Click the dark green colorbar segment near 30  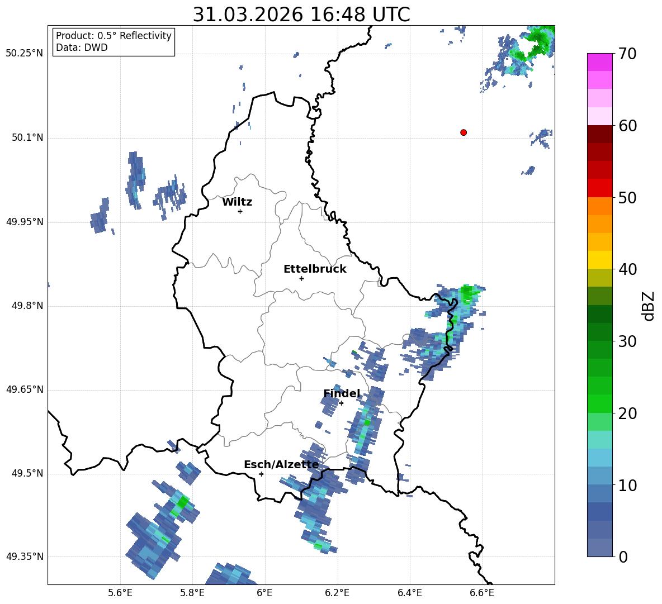click(599, 332)
